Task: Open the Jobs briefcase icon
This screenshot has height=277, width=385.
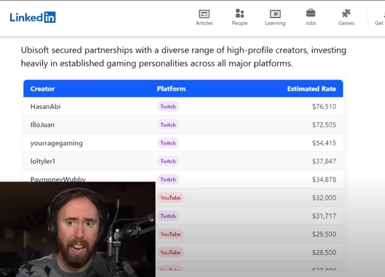Action: [x=310, y=13]
